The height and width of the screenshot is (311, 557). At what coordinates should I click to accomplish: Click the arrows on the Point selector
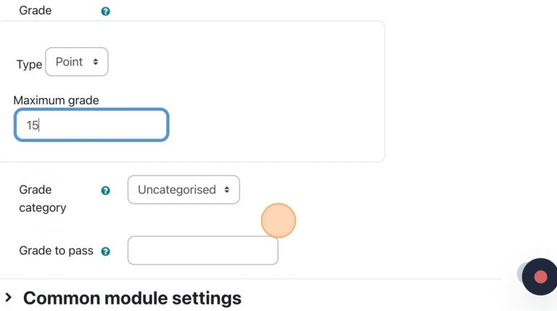click(x=96, y=62)
